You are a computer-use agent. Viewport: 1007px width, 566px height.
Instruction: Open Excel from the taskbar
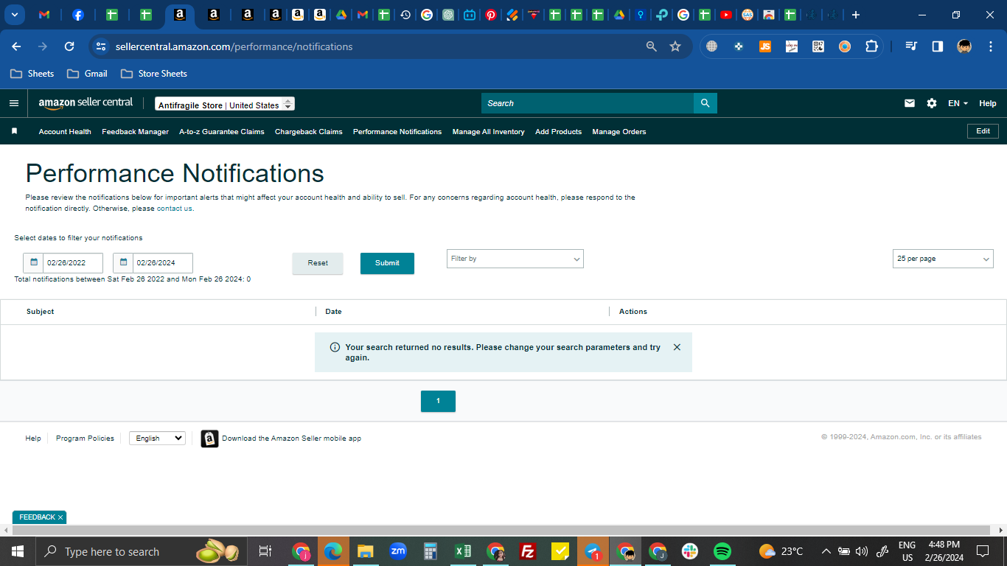tap(463, 551)
